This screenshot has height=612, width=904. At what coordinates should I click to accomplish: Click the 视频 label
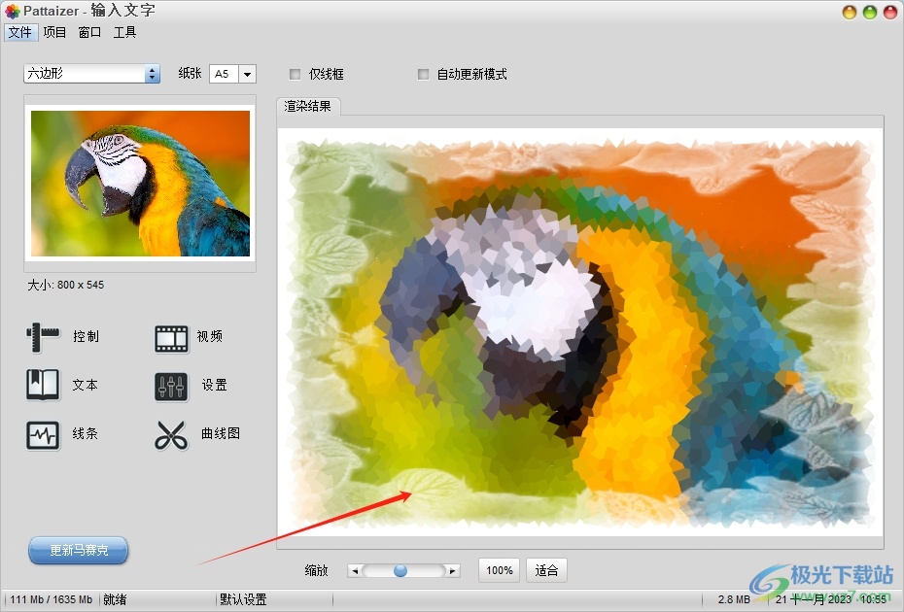pos(209,336)
